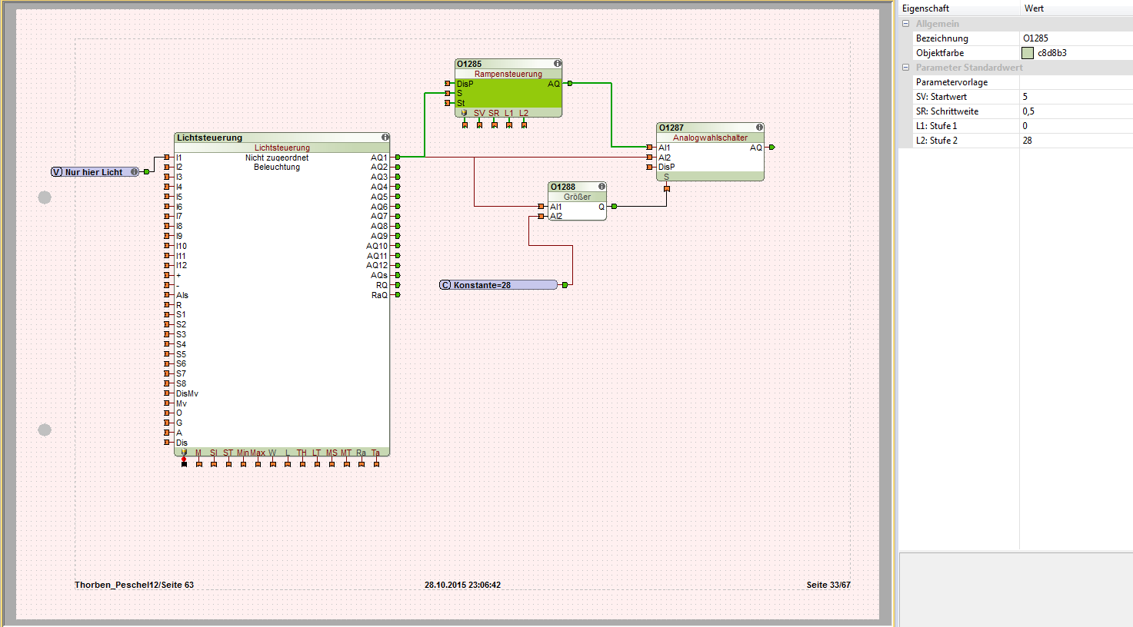Select the Konstante=28 constant block
Viewport: 1133px width, 627px height.
point(500,285)
